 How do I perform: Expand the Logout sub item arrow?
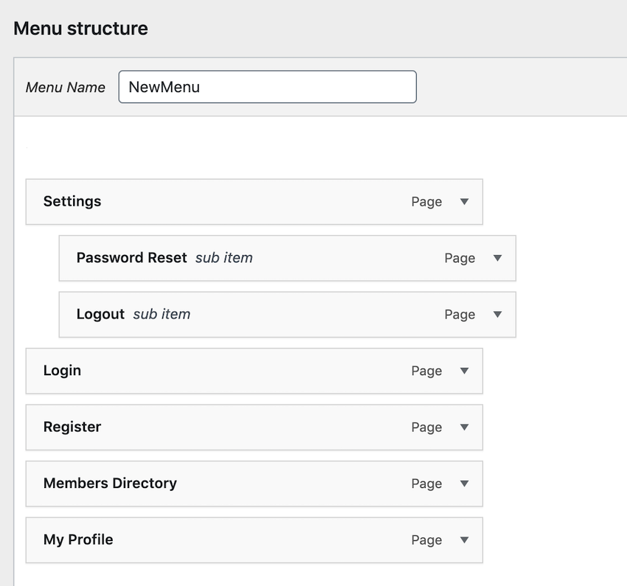[x=497, y=314]
